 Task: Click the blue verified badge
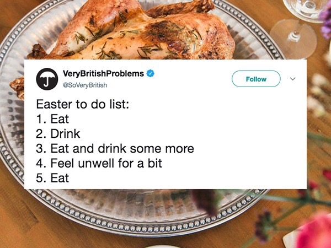tap(150, 73)
